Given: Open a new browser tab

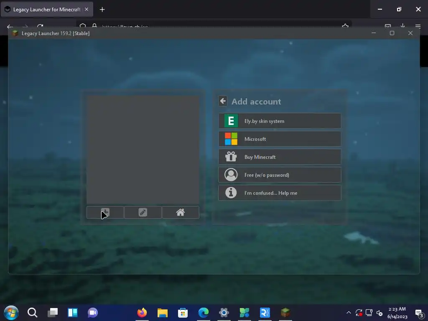Looking at the screenshot, I should (102, 10).
